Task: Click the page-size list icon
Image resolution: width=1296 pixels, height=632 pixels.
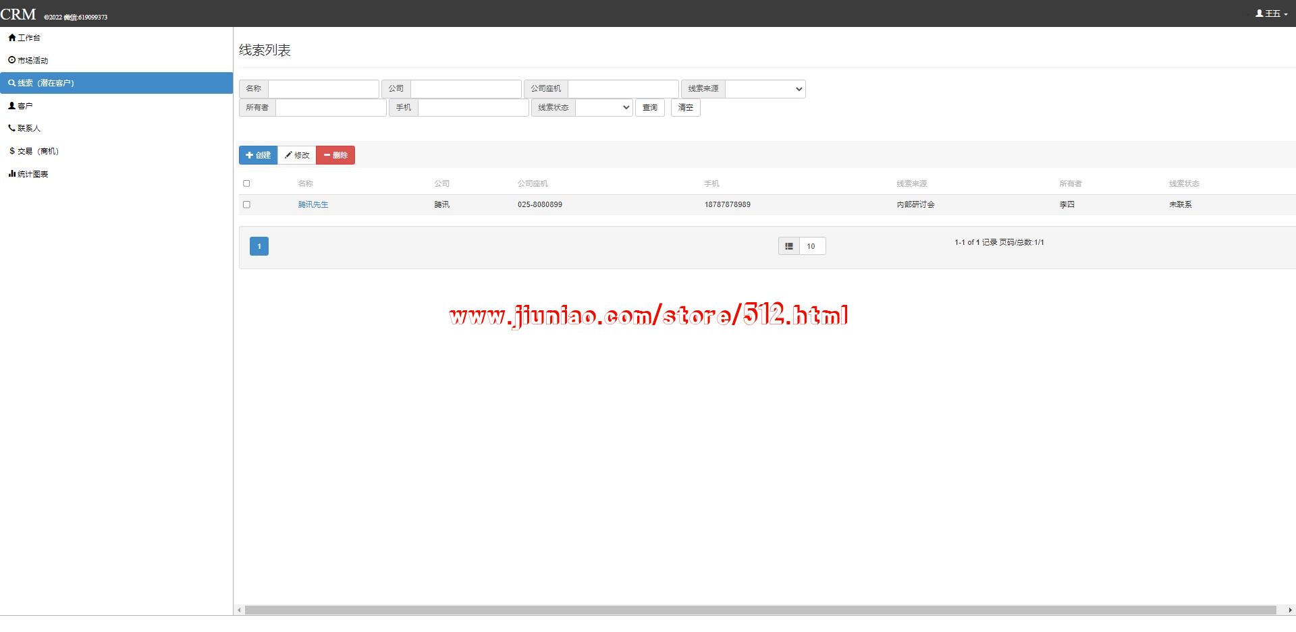Action: point(788,246)
